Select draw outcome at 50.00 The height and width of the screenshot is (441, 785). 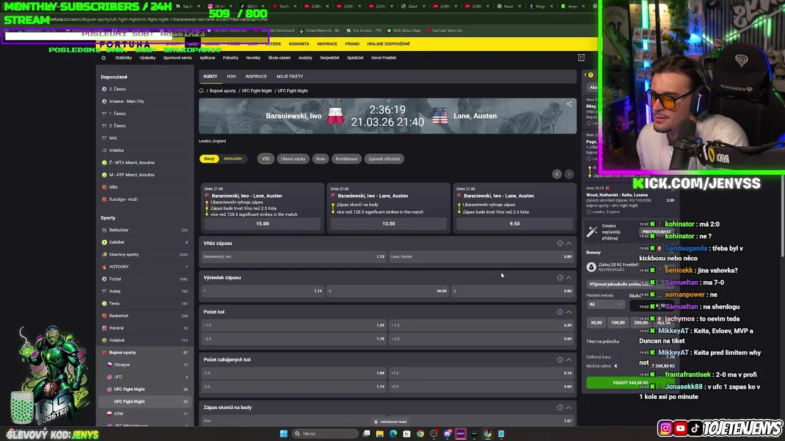[x=388, y=291]
